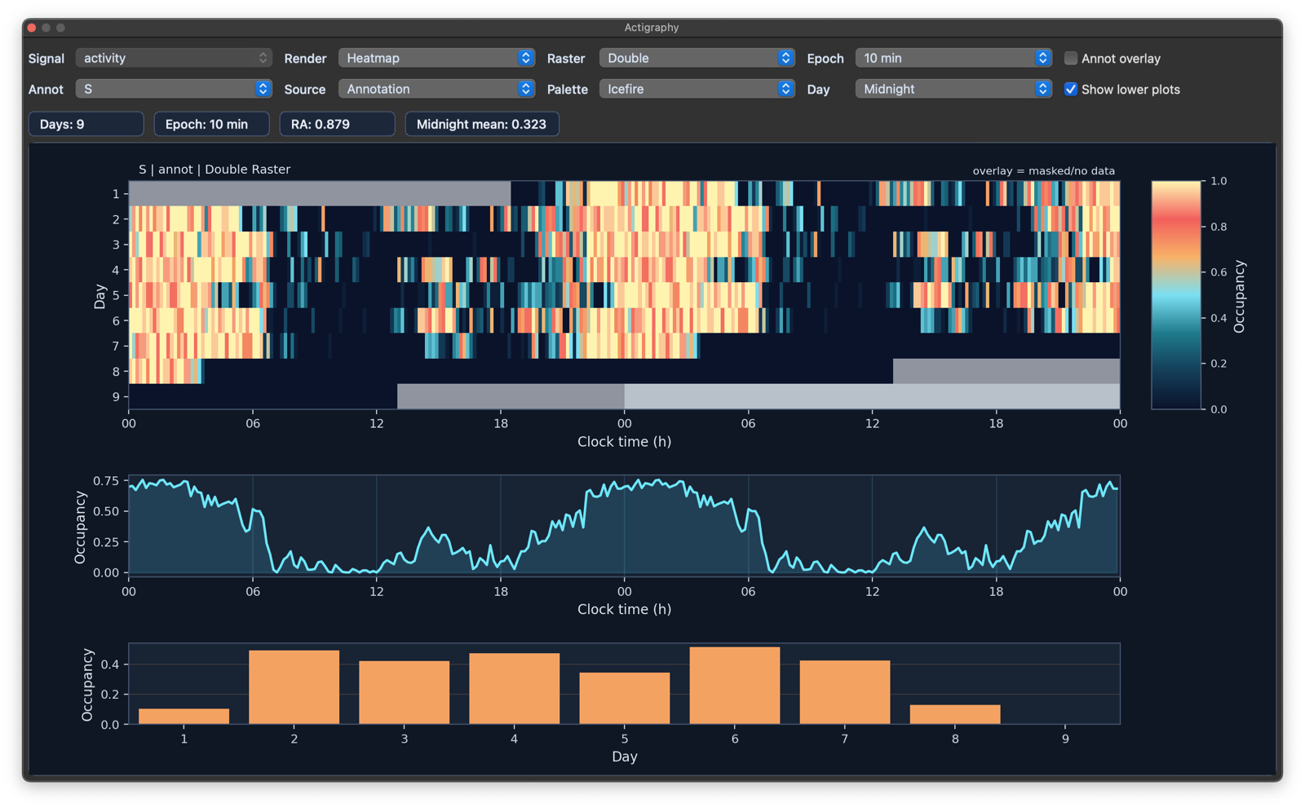Image resolution: width=1305 pixels, height=808 pixels.
Task: Open the Palette dropdown showing Icefire
Action: tap(697, 89)
